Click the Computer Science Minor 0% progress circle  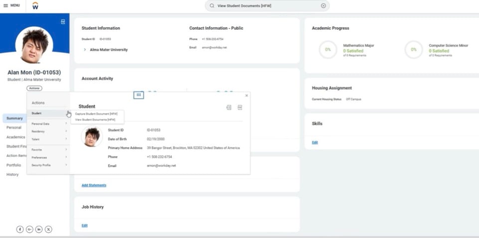414,49
